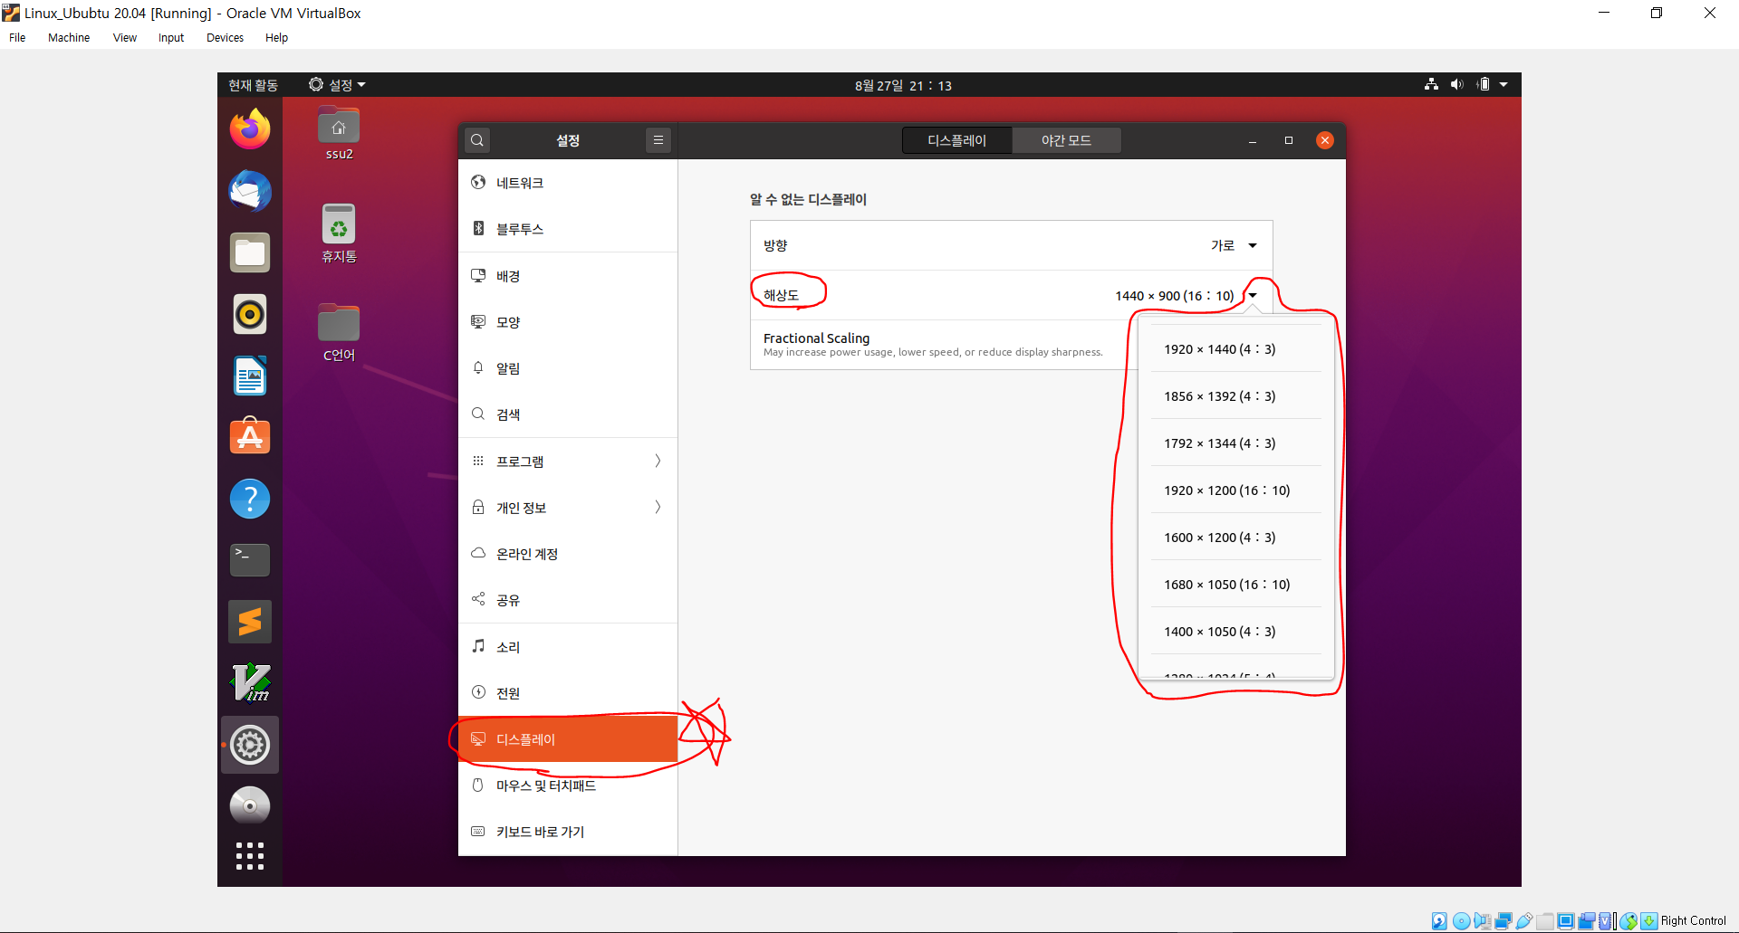Image resolution: width=1739 pixels, height=933 pixels.
Task: Open the ssu2 home folder on desktop
Action: (x=339, y=135)
